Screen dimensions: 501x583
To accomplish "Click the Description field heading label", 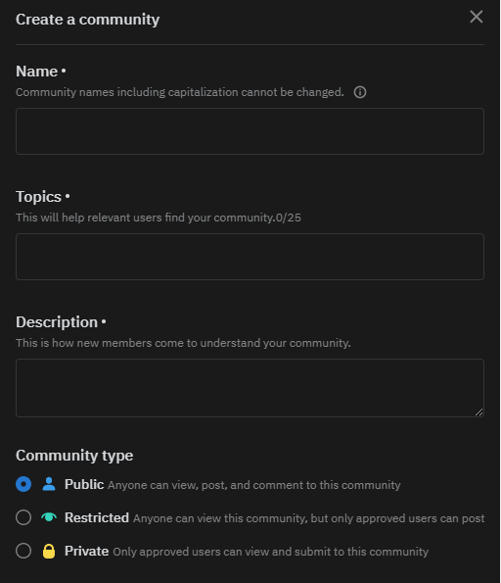I will (57, 322).
